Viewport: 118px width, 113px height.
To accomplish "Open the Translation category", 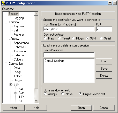I will click(20, 51).
